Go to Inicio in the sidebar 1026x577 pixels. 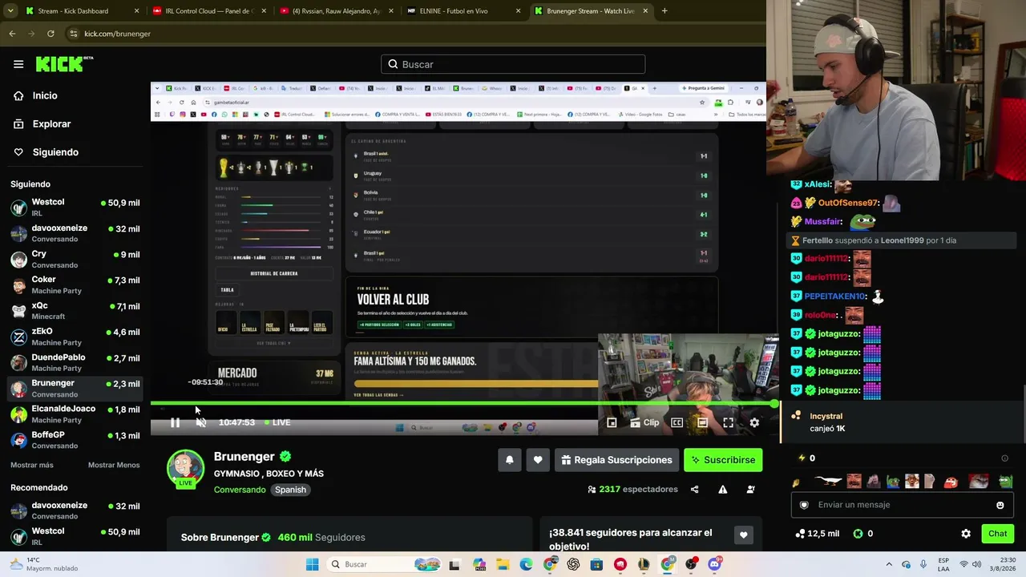pyautogui.click(x=45, y=95)
